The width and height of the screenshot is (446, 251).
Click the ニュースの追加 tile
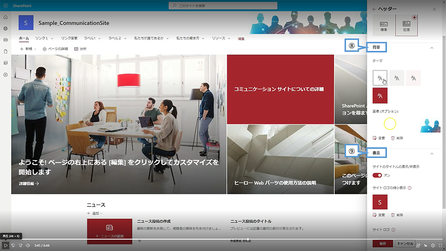(110, 231)
